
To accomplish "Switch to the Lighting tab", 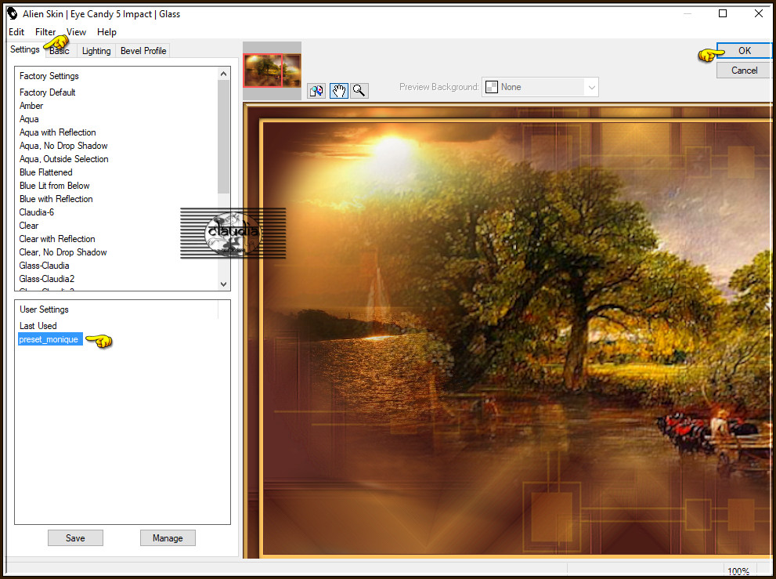I will click(96, 51).
